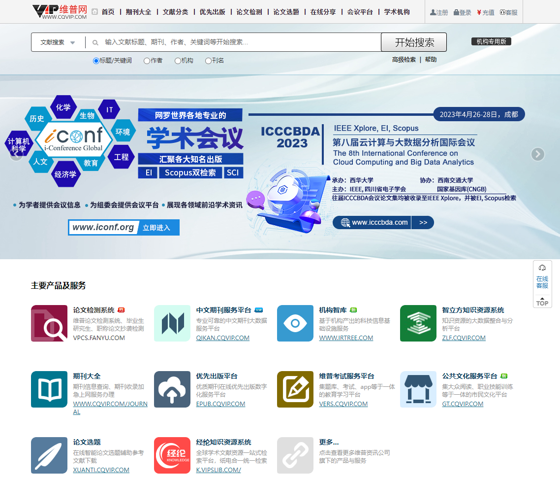The image size is (560, 480).
Task: Open the 优先出版平台 cloud upload icon
Action: (x=172, y=389)
